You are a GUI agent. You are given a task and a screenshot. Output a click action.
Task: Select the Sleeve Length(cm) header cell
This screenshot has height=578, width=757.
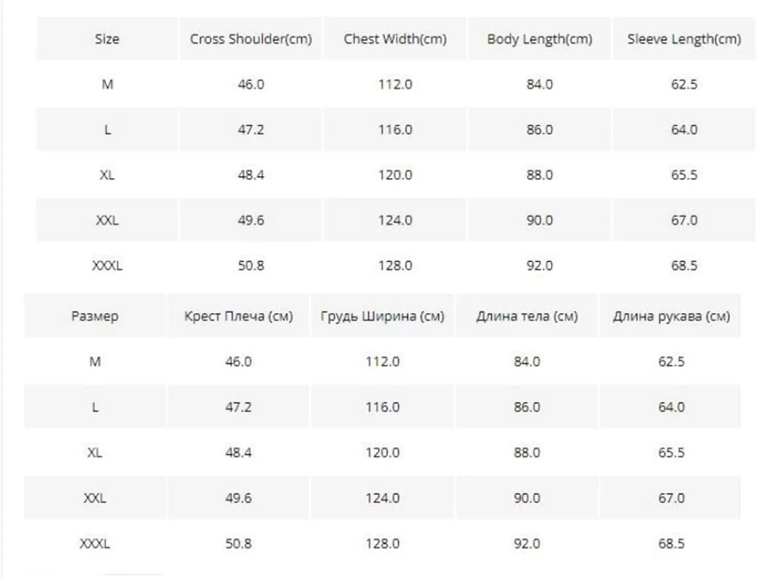pyautogui.click(x=684, y=39)
